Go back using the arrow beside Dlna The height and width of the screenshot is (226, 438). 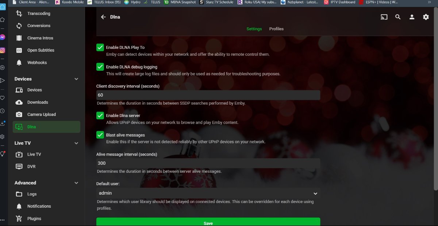[x=103, y=17]
